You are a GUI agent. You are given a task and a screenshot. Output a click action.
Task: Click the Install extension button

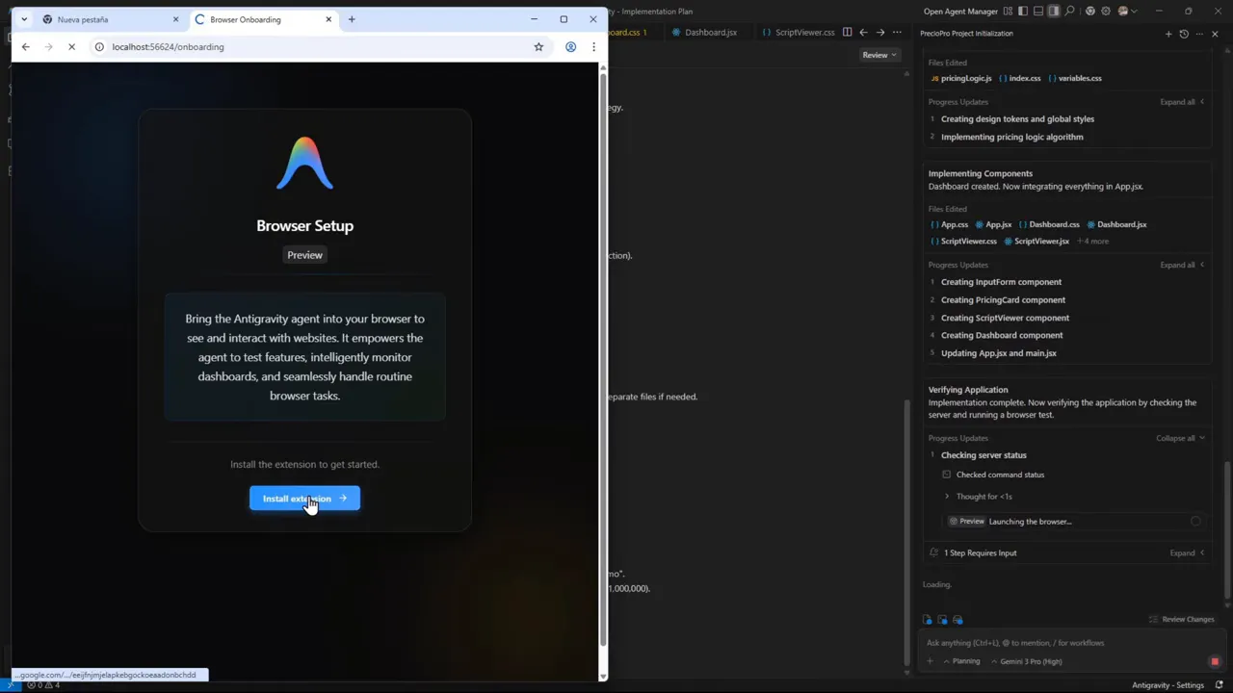pos(304,499)
